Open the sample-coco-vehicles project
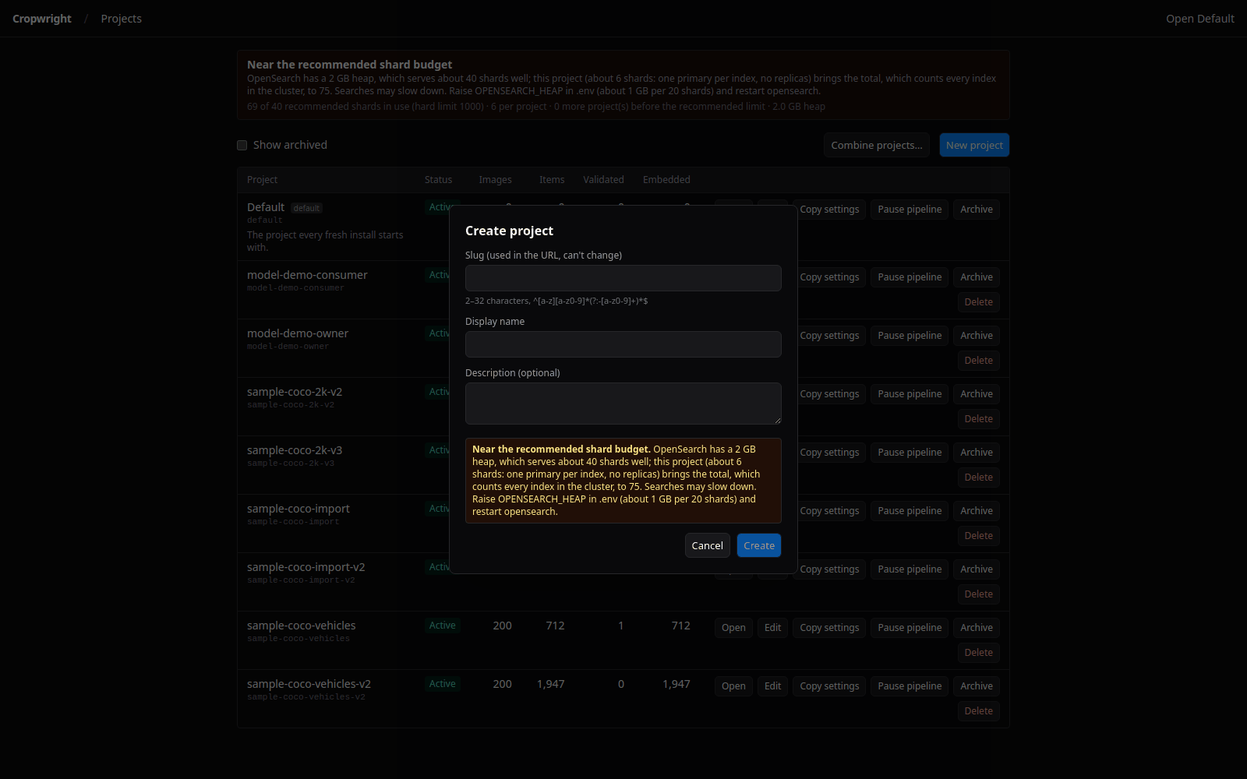1247x779 pixels. 733,628
